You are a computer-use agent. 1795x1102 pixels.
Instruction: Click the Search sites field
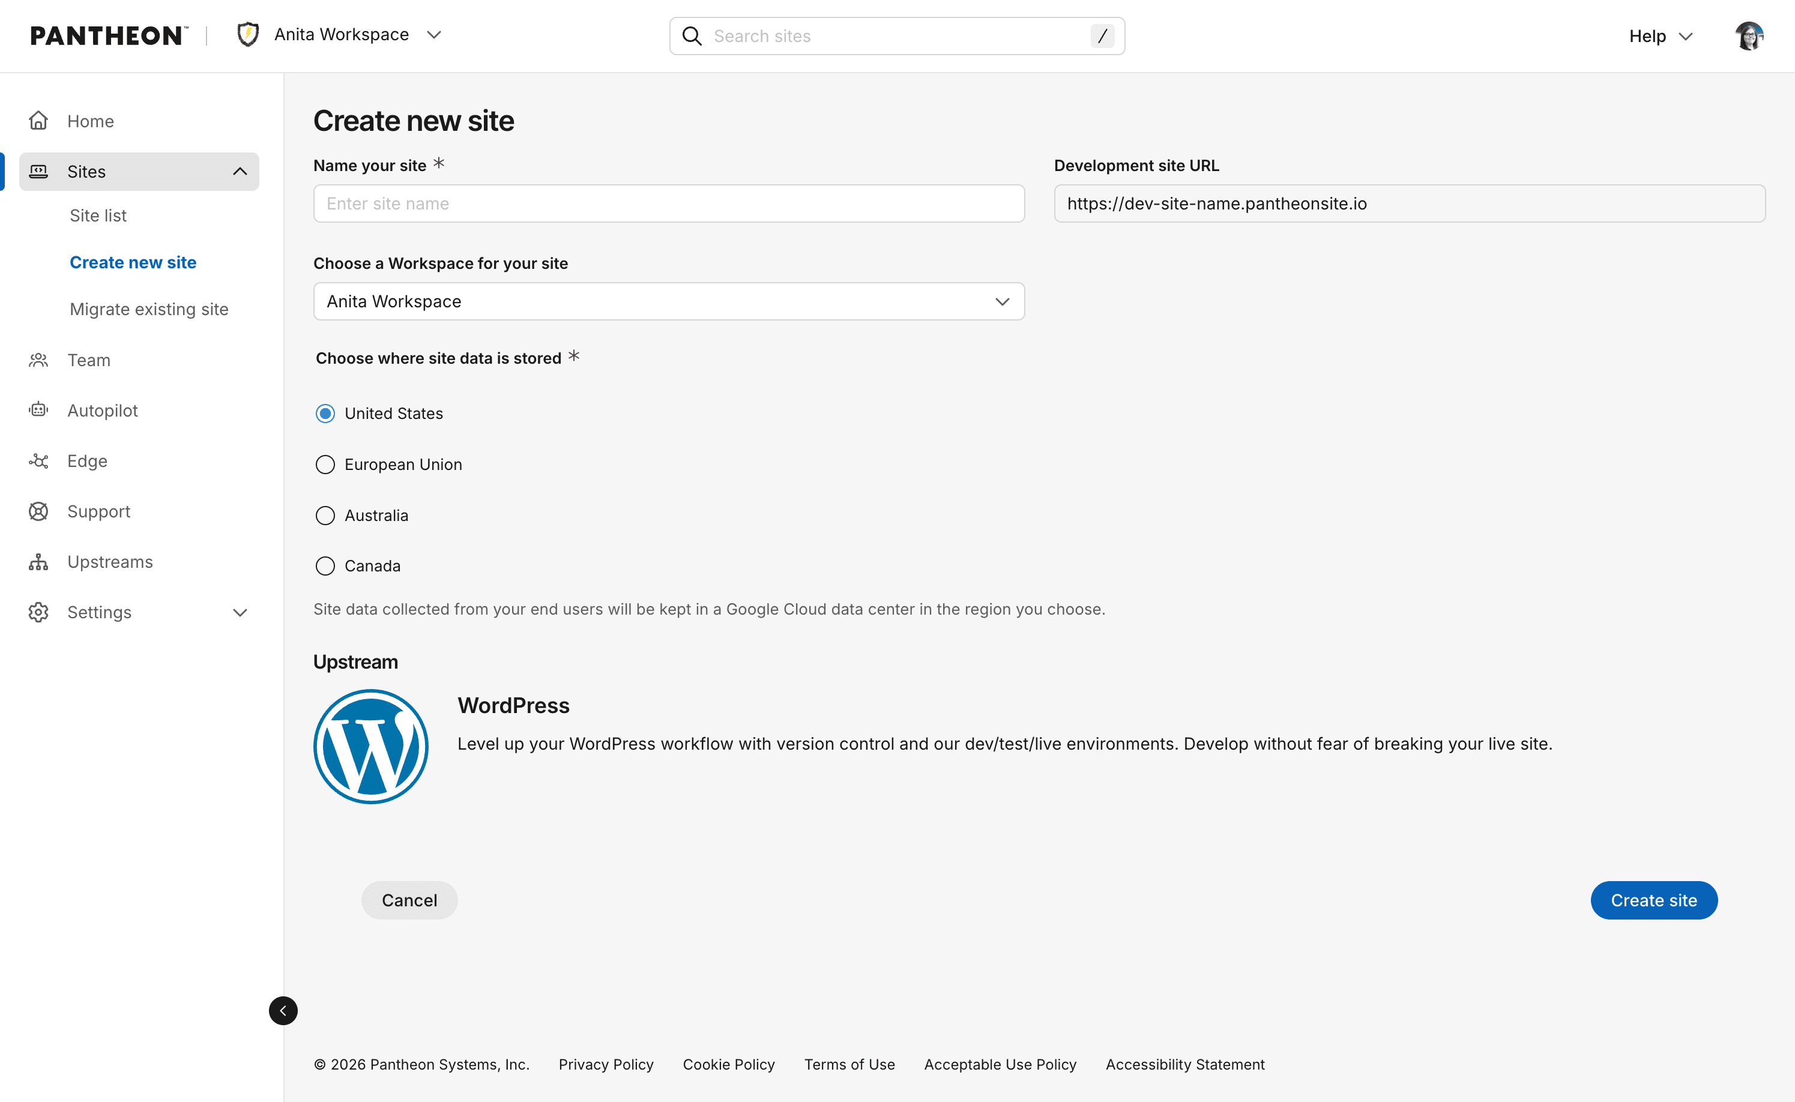(x=896, y=36)
